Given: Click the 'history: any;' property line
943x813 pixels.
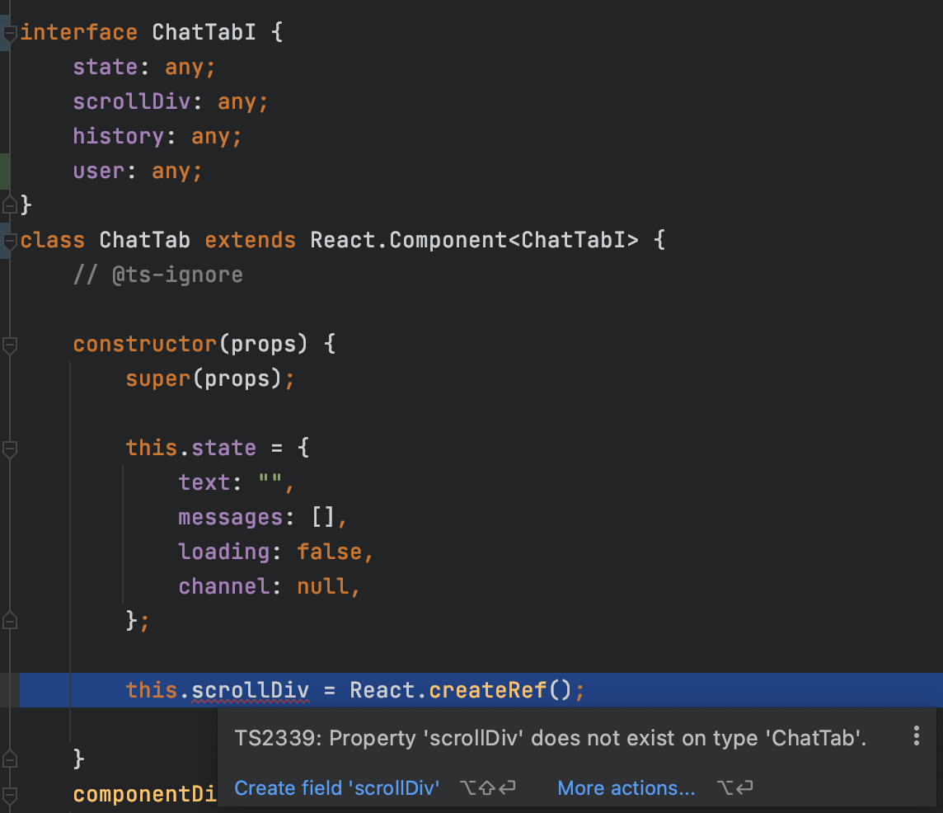Looking at the screenshot, I should (157, 137).
